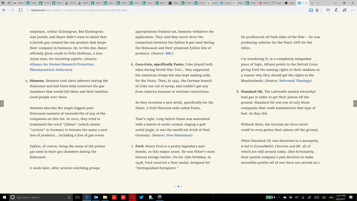Add page to favorites with star icon

click(x=317, y=10)
